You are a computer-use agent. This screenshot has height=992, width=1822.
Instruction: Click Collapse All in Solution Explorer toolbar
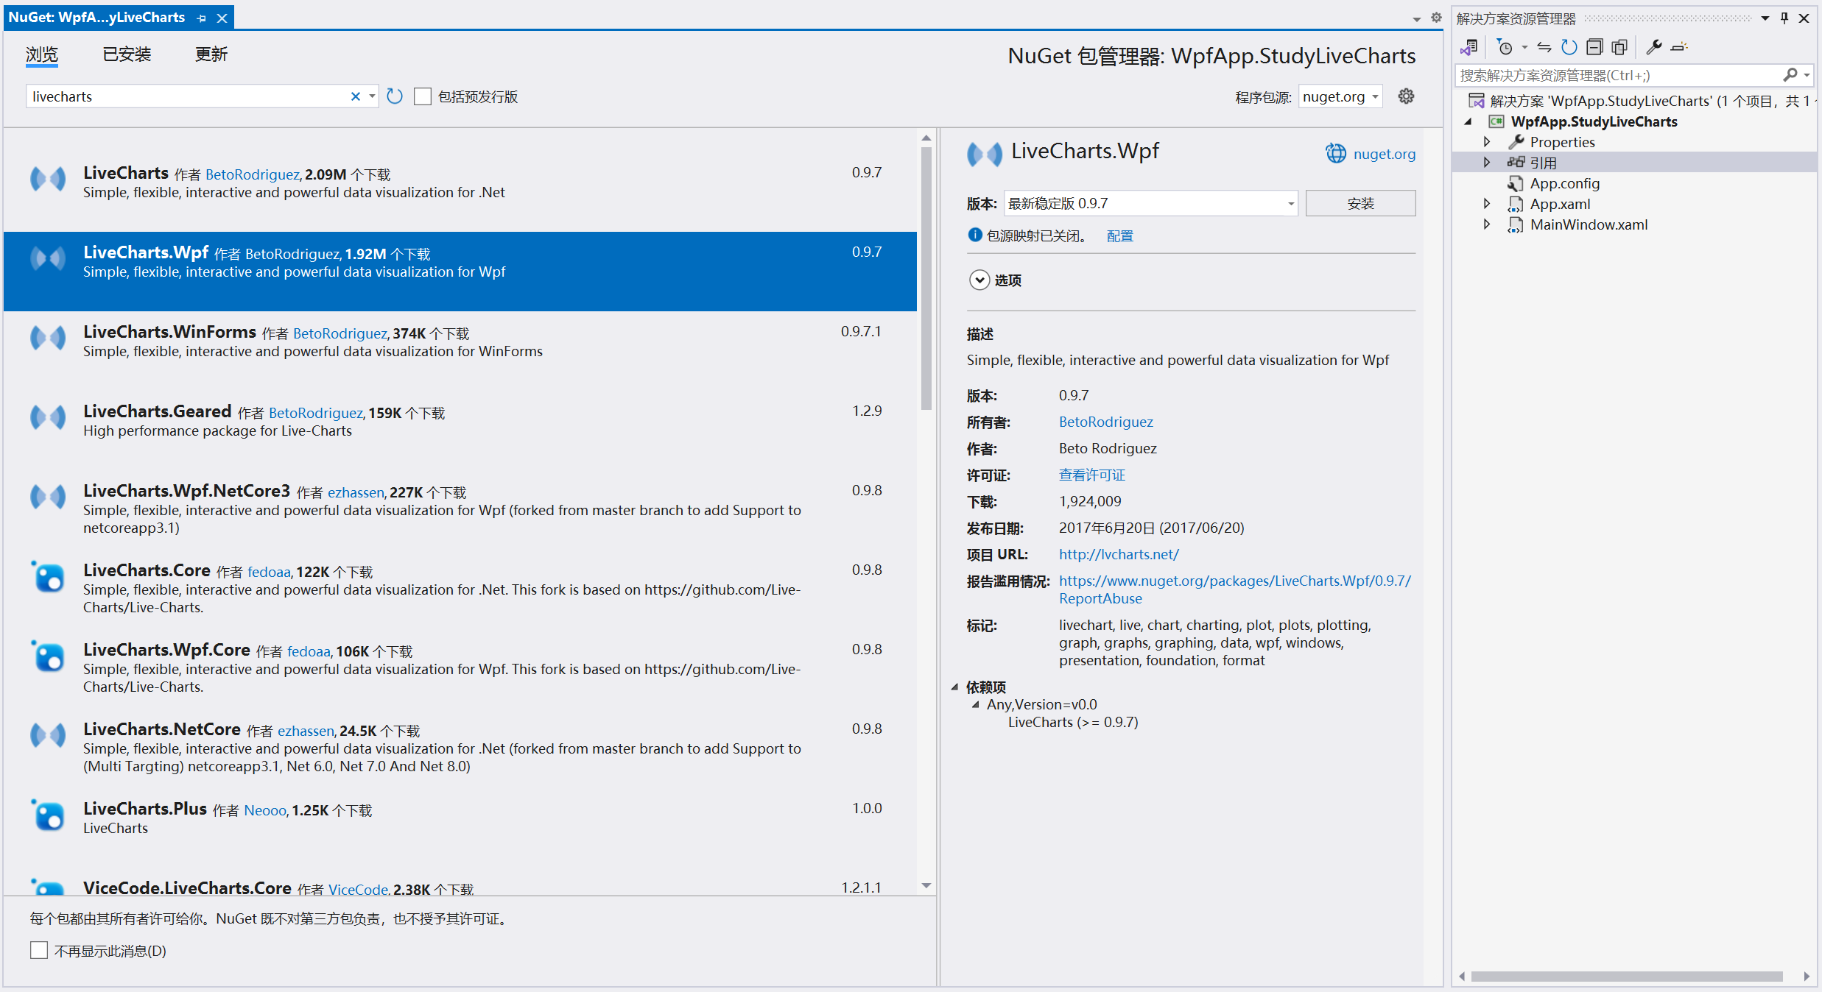(x=1594, y=48)
